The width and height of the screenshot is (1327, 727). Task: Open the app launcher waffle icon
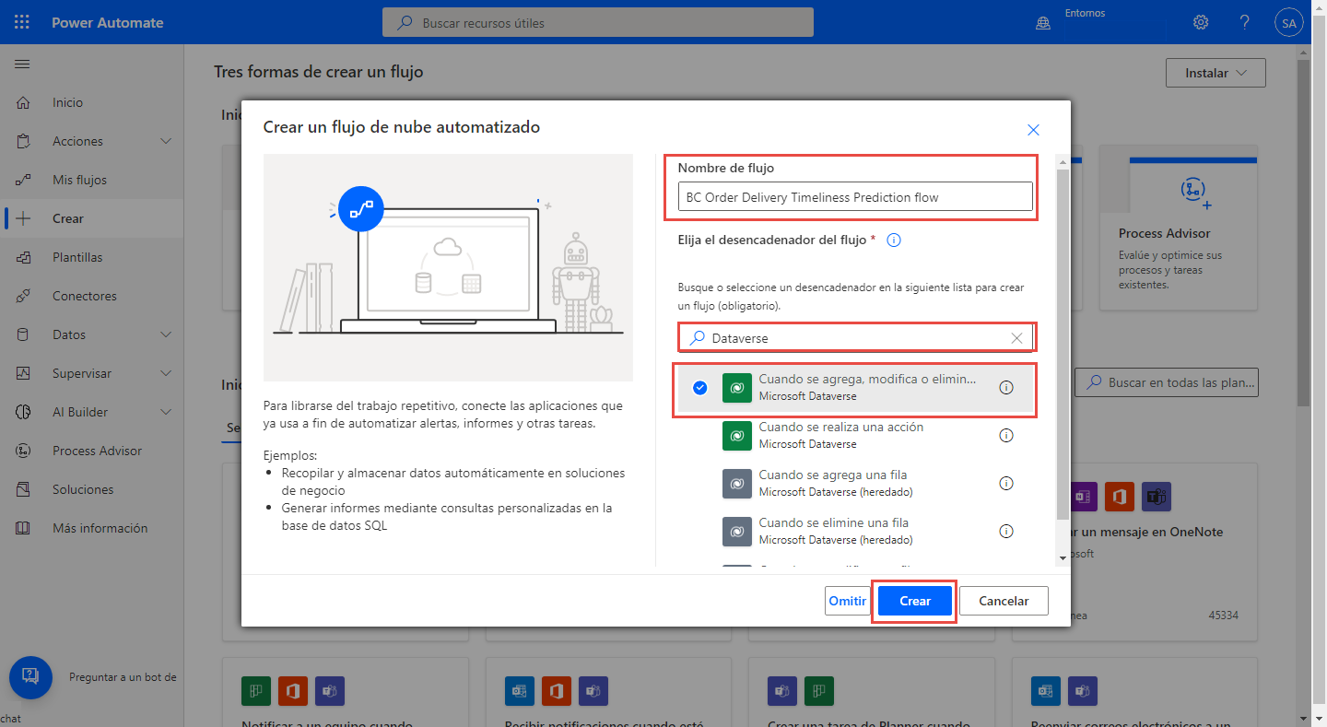coord(22,22)
